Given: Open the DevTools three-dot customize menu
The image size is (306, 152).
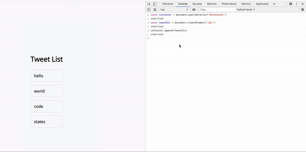Looking at the screenshot, I should [297, 4].
